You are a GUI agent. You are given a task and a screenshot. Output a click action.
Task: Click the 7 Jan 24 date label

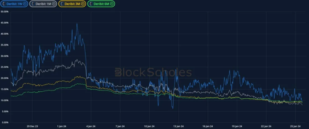[x=120, y=126]
